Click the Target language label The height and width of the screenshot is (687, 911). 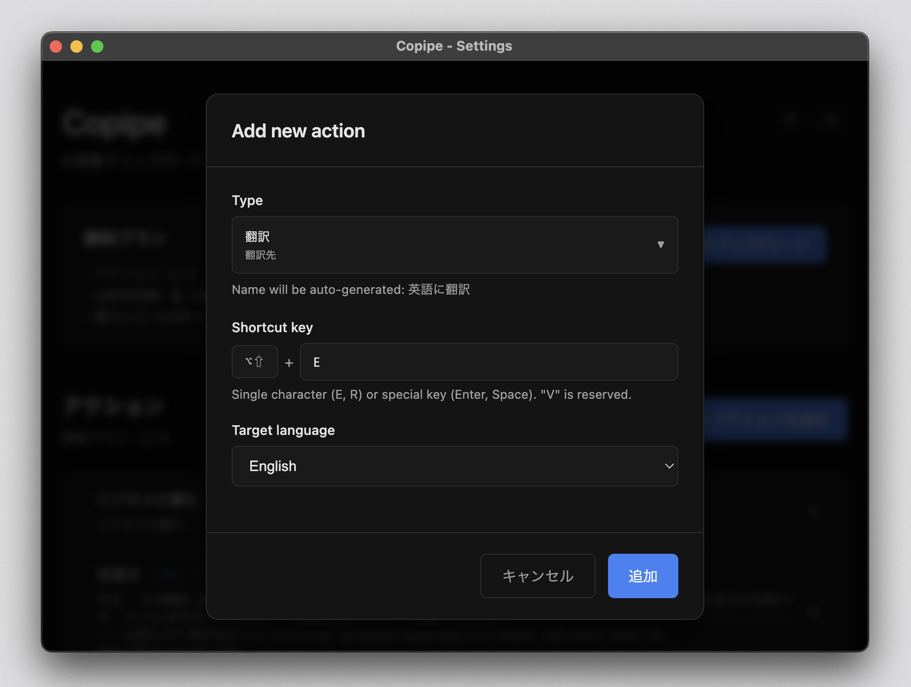pyautogui.click(x=283, y=430)
